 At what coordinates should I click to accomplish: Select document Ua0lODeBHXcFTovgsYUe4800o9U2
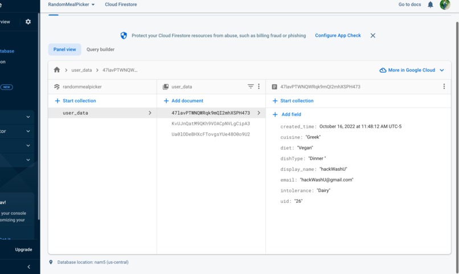[x=211, y=134]
